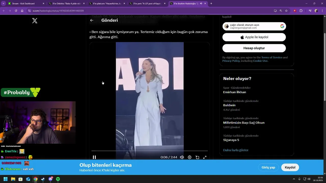
Task: Click the X logo in the sidebar
Action: tap(35, 21)
